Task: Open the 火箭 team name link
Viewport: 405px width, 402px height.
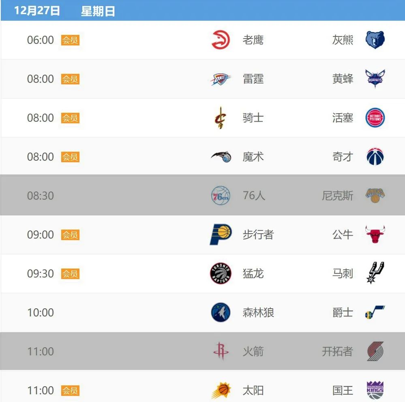Action: (253, 351)
